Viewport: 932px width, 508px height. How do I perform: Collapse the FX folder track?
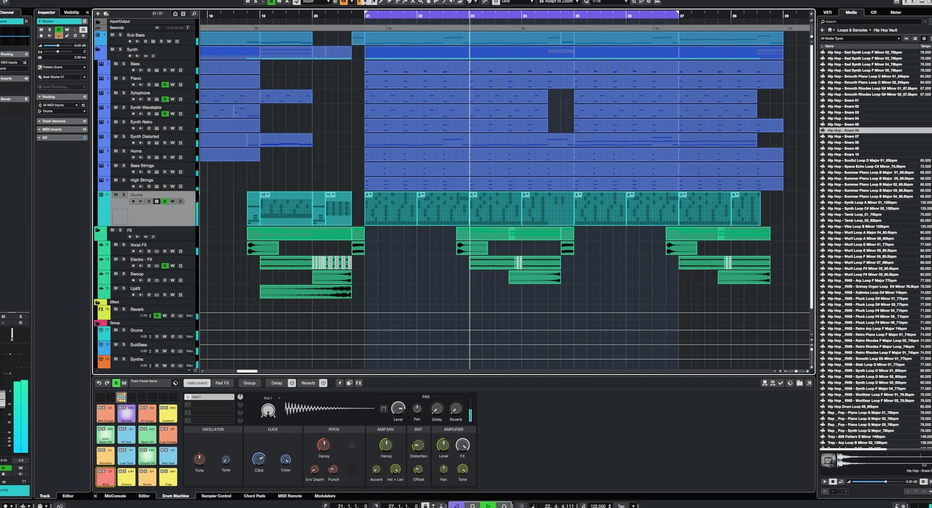(x=98, y=230)
